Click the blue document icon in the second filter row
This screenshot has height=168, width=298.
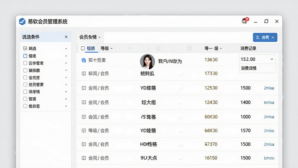pyautogui.click(x=25, y=56)
